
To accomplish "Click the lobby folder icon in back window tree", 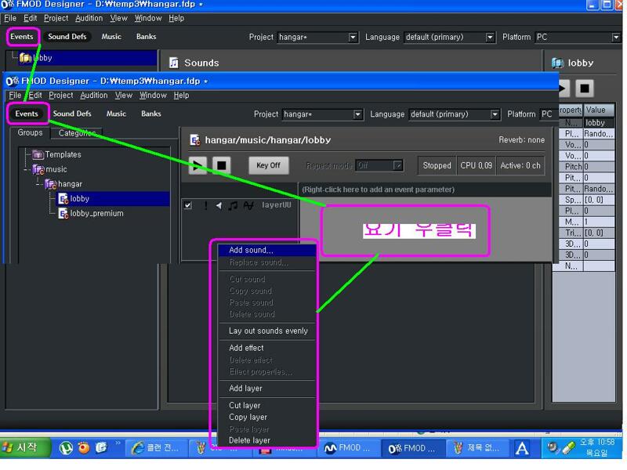I will pyautogui.click(x=25, y=58).
